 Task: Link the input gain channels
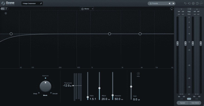182,99
